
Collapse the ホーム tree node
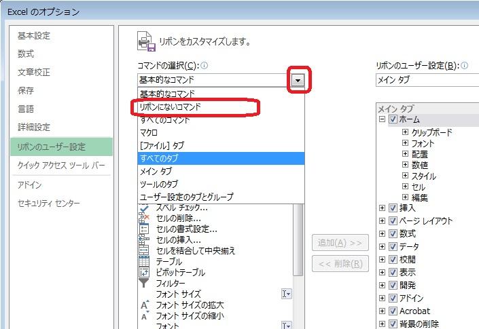pos(382,119)
